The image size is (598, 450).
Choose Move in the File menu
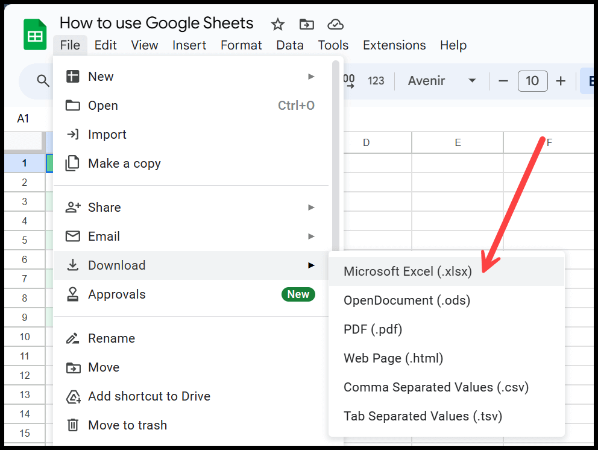(190, 367)
